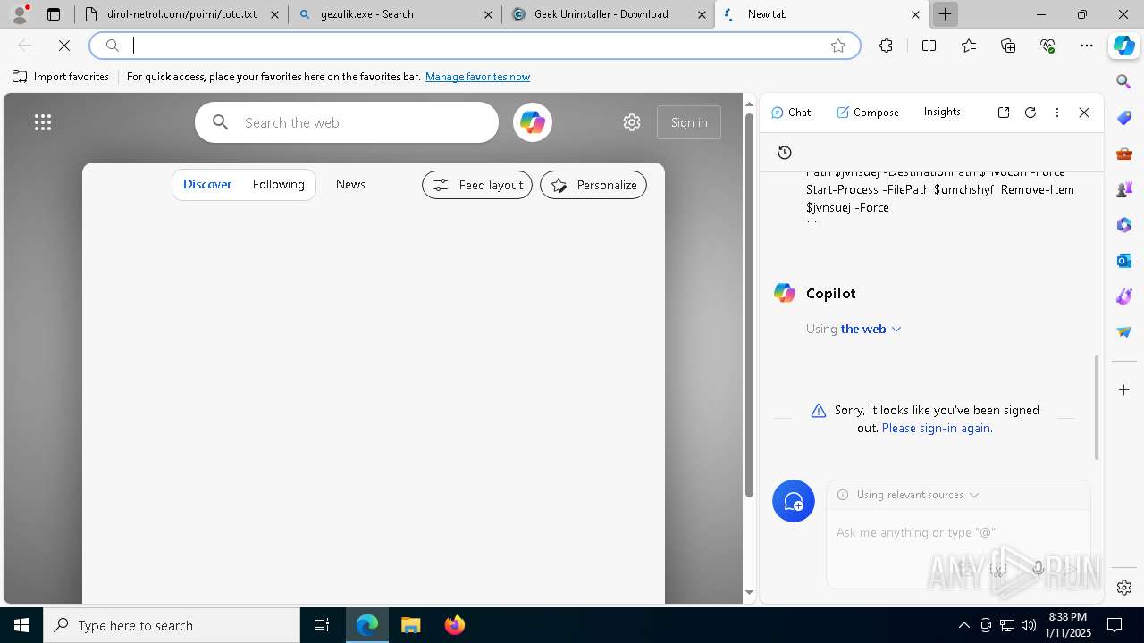
Task: Expand 'Using relevant sources' dropdown
Action: coord(909,495)
